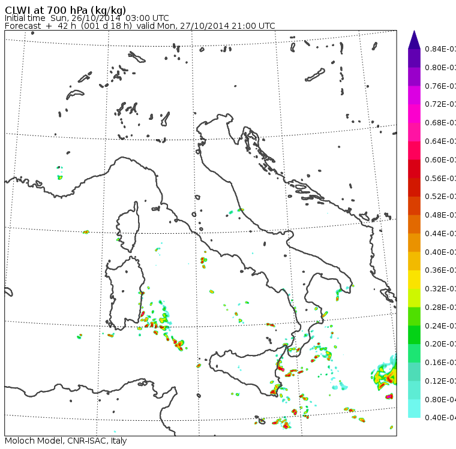Select the indigo band between 0.80E-03 and 0.84E-03
The height and width of the screenshot is (449, 456).
tap(414, 58)
